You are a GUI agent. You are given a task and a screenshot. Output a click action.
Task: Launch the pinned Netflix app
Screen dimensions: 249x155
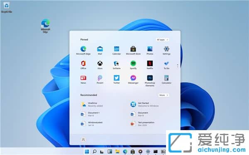[x=150, y=65]
